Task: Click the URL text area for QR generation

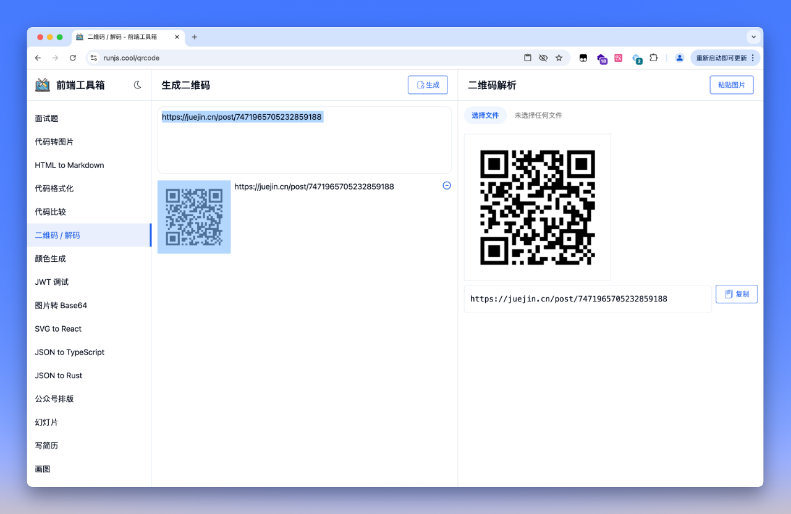Action: pyautogui.click(x=304, y=140)
